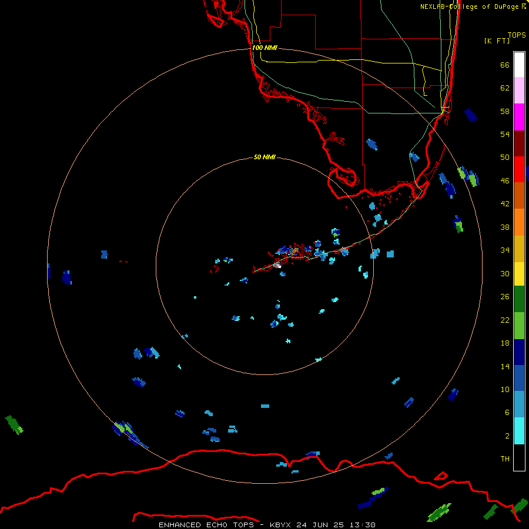Pick the light orange legend swatch
Screen dimensions: 529x529
pyautogui.click(x=519, y=222)
